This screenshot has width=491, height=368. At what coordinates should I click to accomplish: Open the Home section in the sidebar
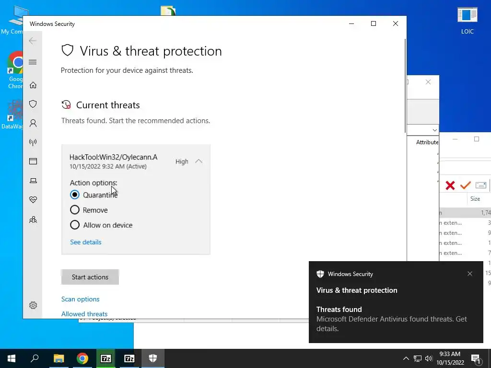coord(33,85)
